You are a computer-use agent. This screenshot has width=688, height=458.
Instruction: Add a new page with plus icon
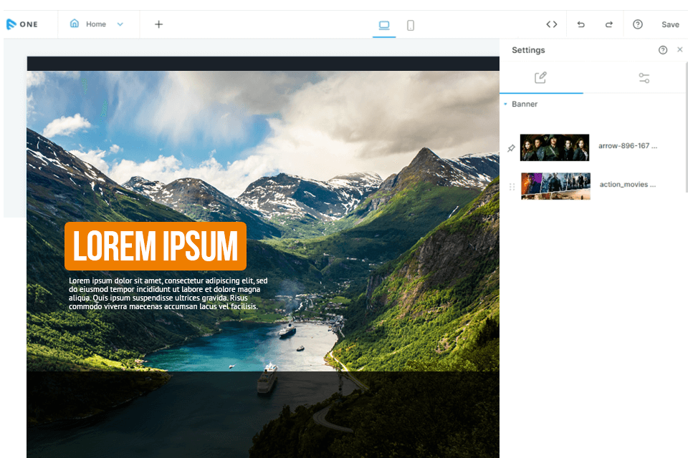pyautogui.click(x=159, y=24)
